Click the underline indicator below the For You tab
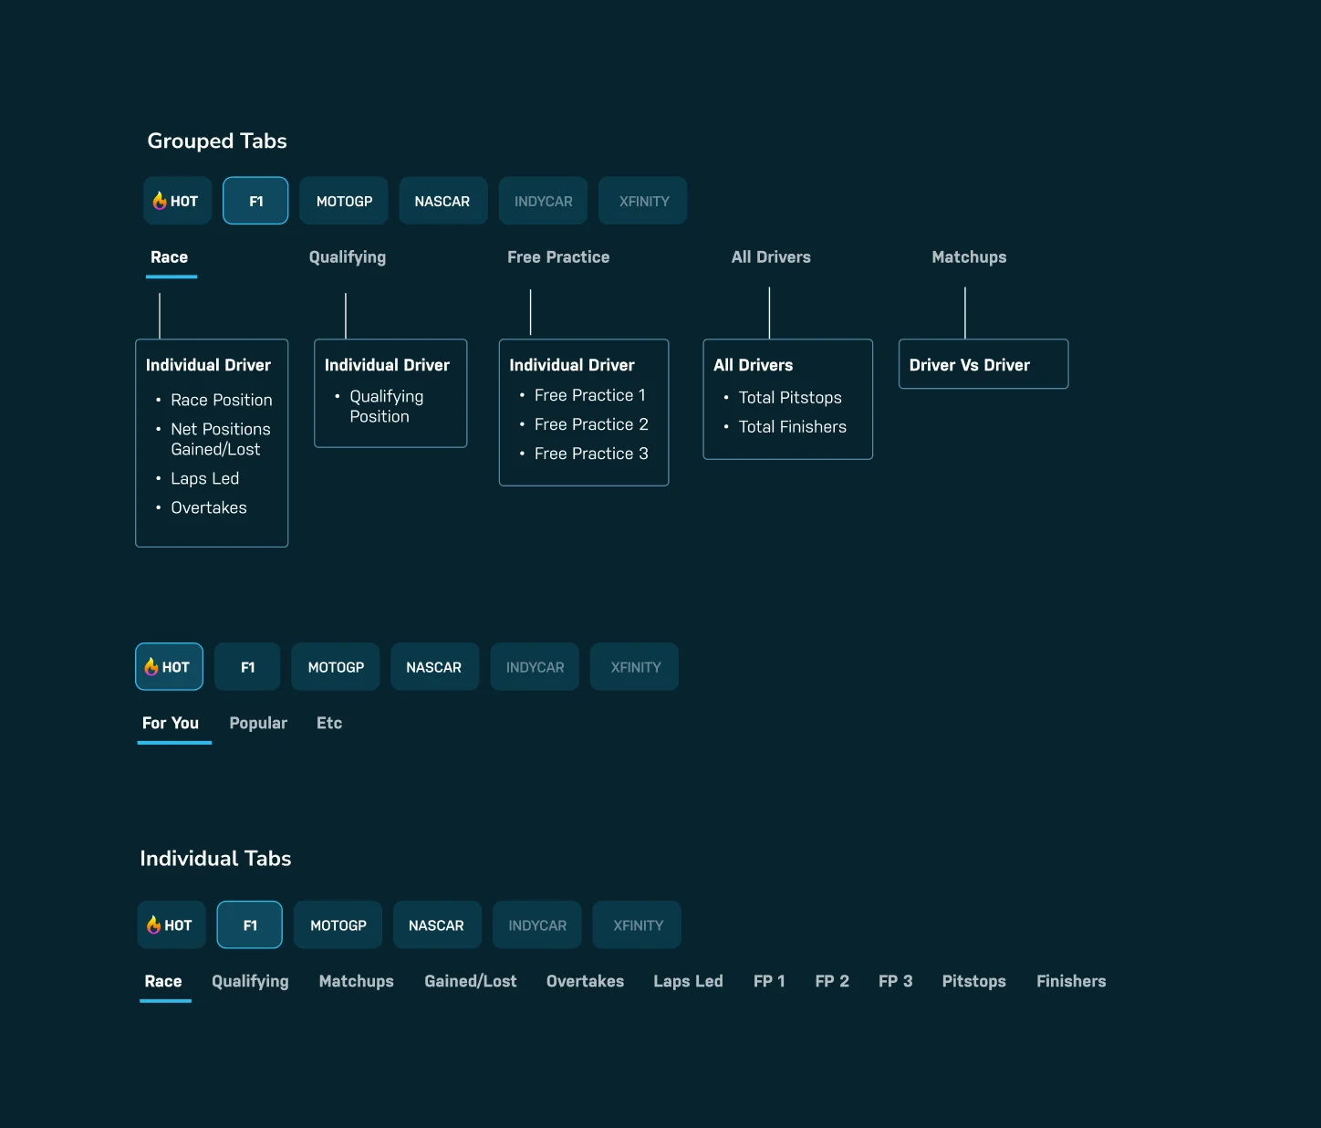1321x1128 pixels. pyautogui.click(x=173, y=744)
